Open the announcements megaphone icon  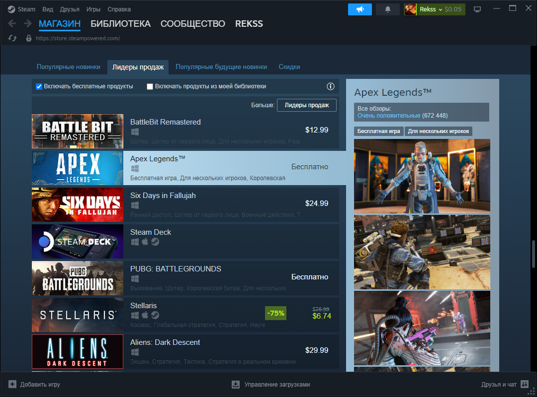point(359,9)
